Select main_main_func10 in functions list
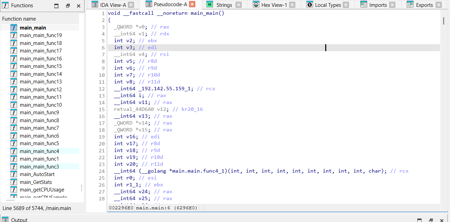This screenshot has width=450, height=222. 41,105
